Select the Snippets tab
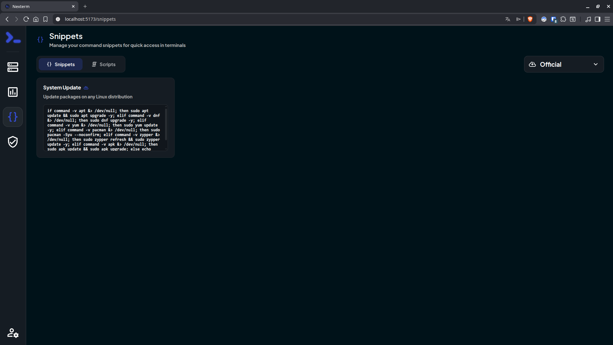Image resolution: width=613 pixels, height=345 pixels. pyautogui.click(x=60, y=64)
